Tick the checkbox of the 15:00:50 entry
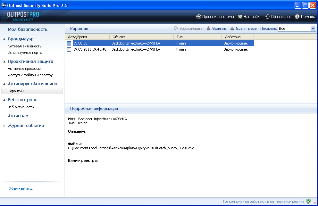This screenshot has width=318, height=206. pyautogui.click(x=69, y=43)
